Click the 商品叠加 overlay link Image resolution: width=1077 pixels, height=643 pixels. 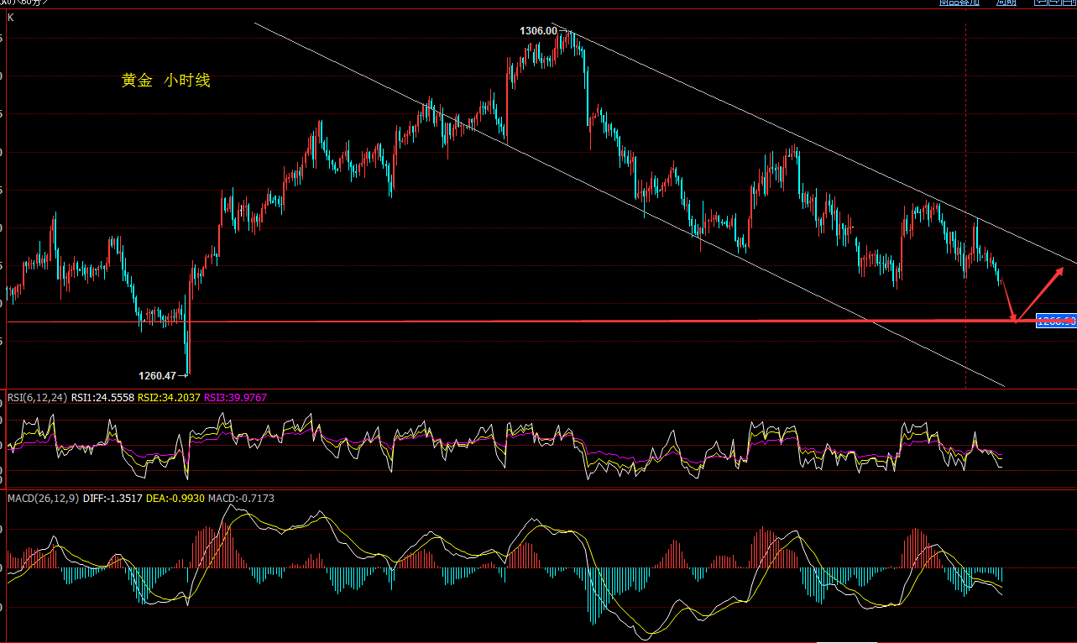[959, 3]
